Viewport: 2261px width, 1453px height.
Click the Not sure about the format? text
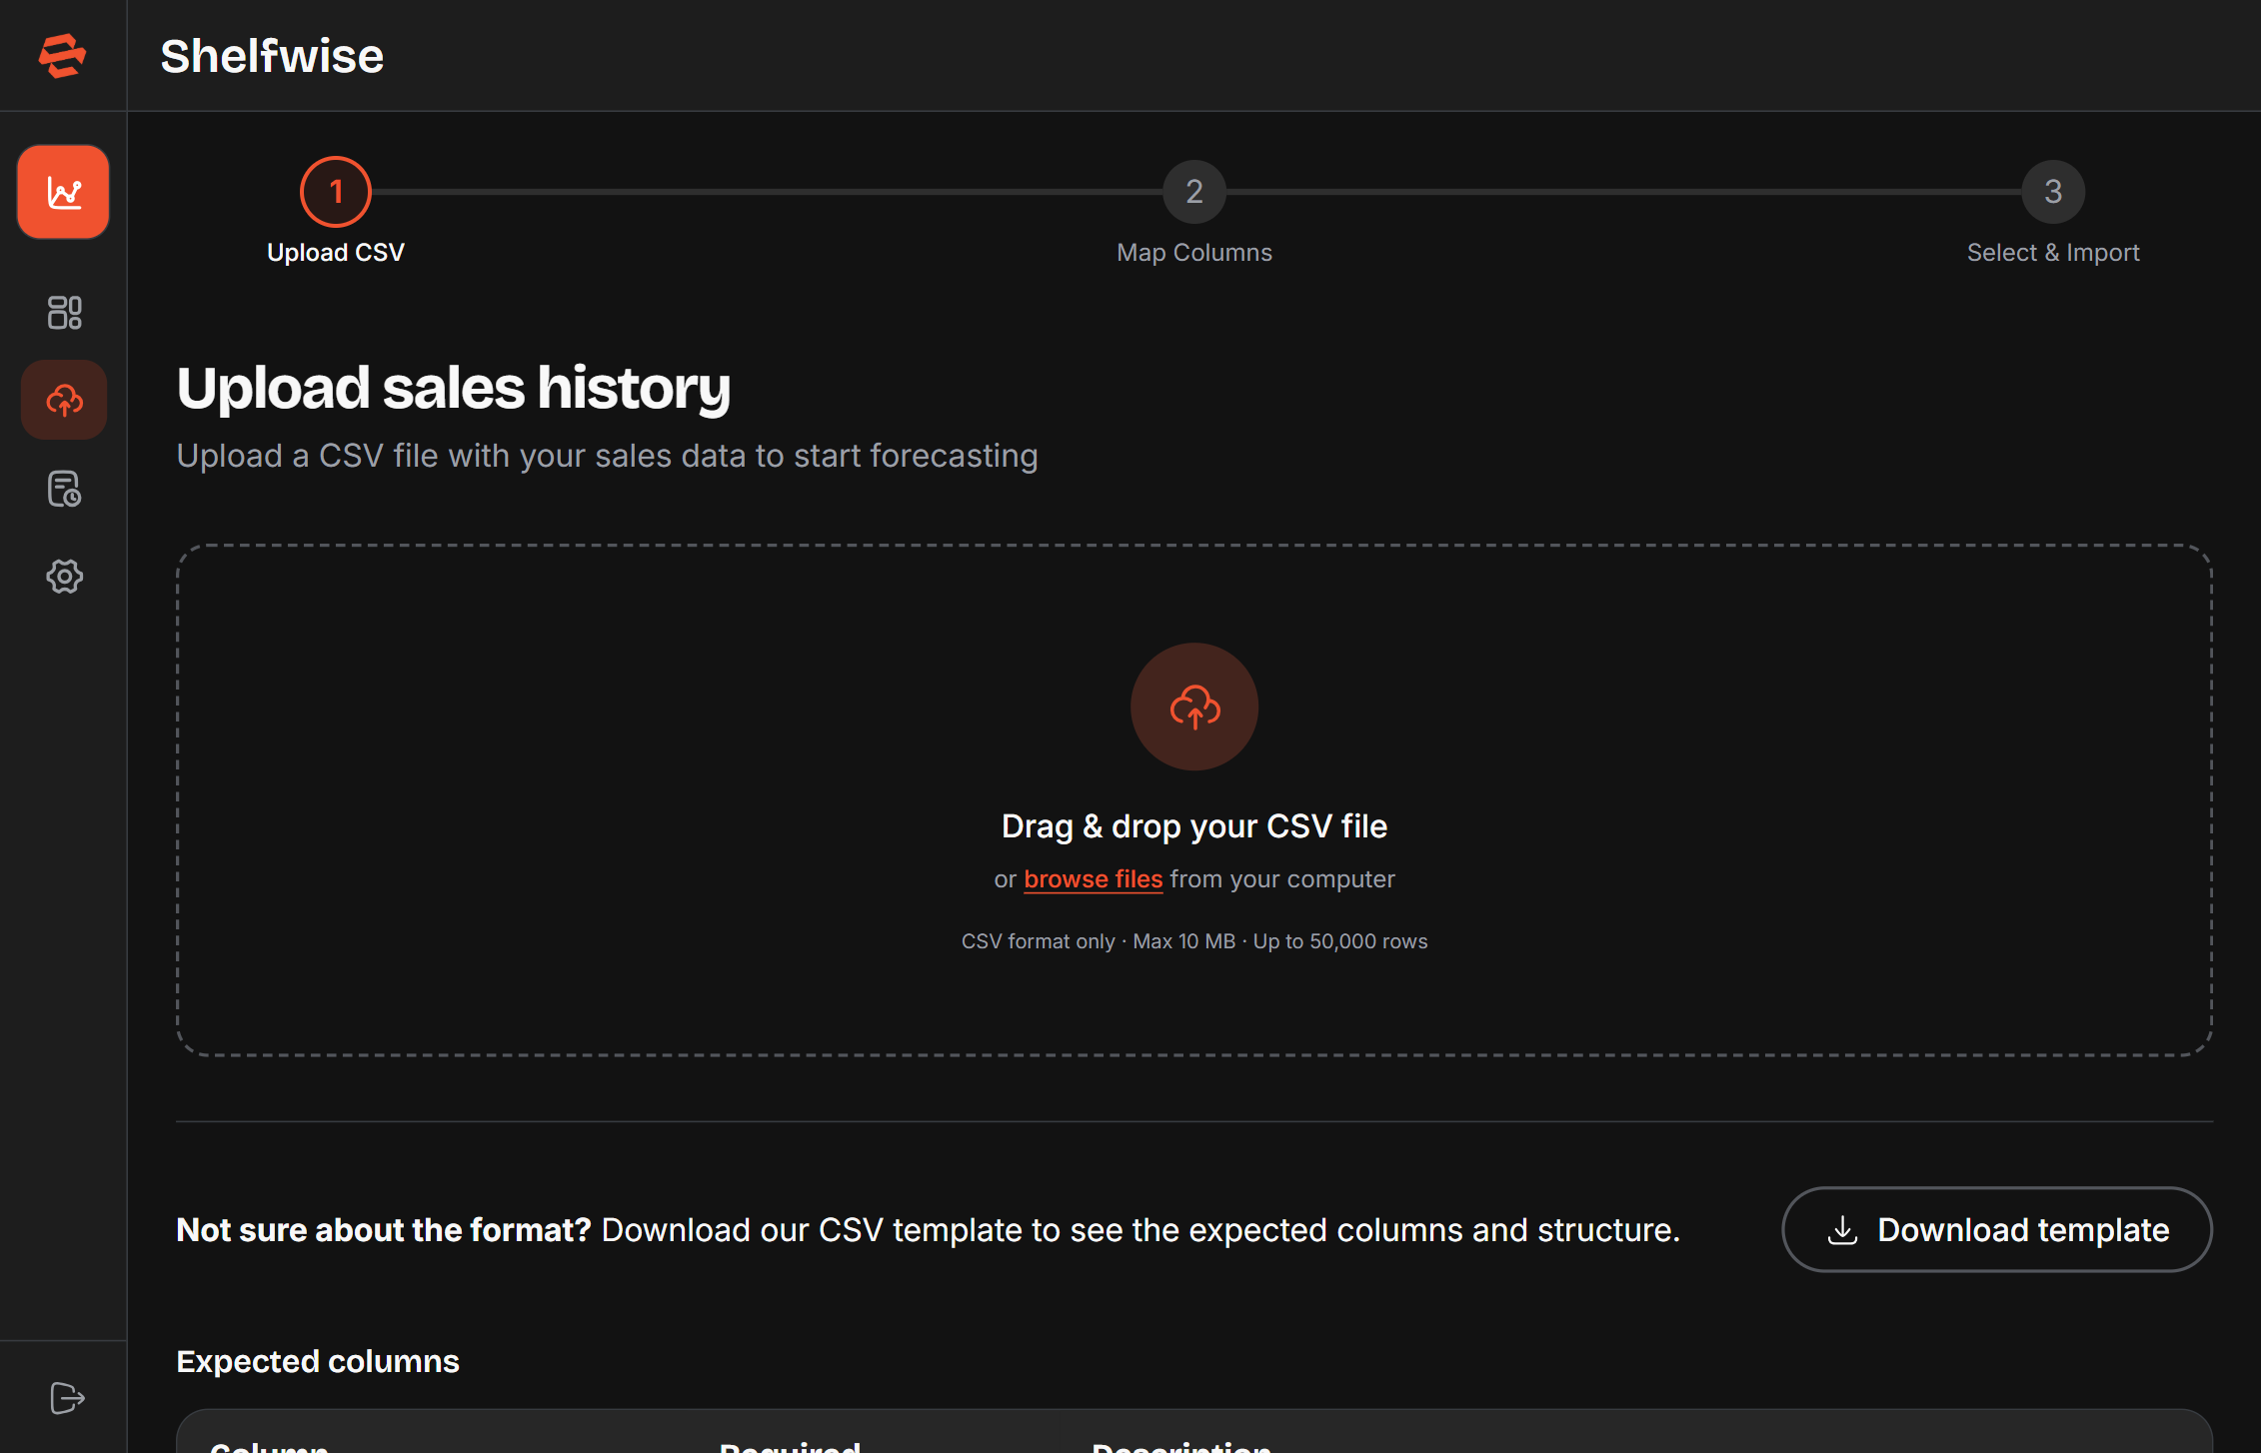384,1230
